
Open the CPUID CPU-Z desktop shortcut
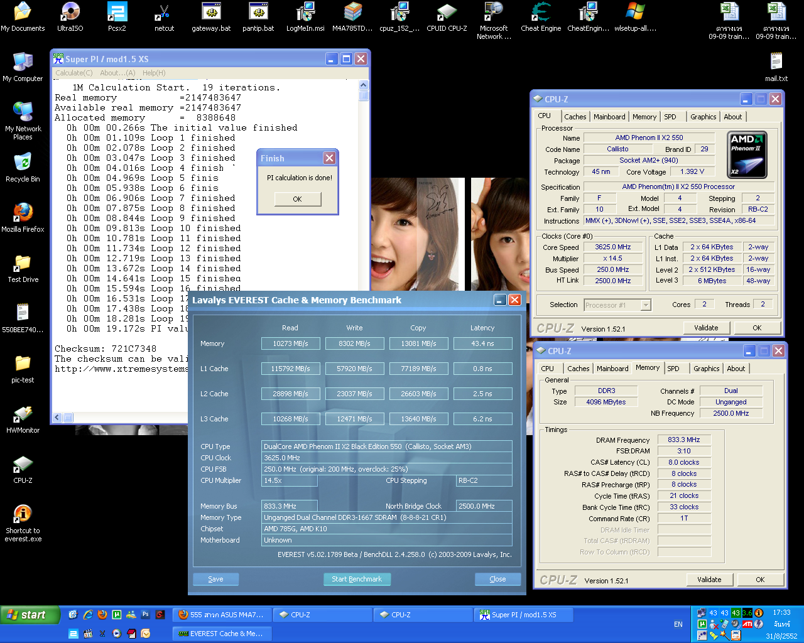(x=447, y=17)
